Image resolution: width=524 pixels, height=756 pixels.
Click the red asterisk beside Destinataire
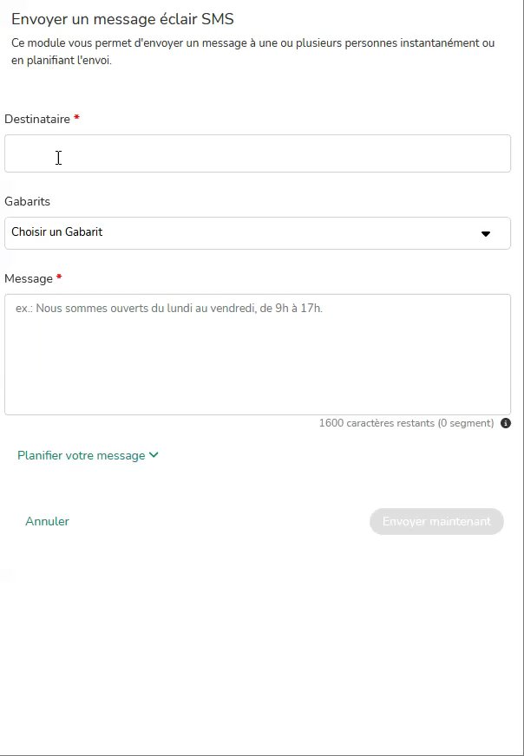click(x=76, y=119)
